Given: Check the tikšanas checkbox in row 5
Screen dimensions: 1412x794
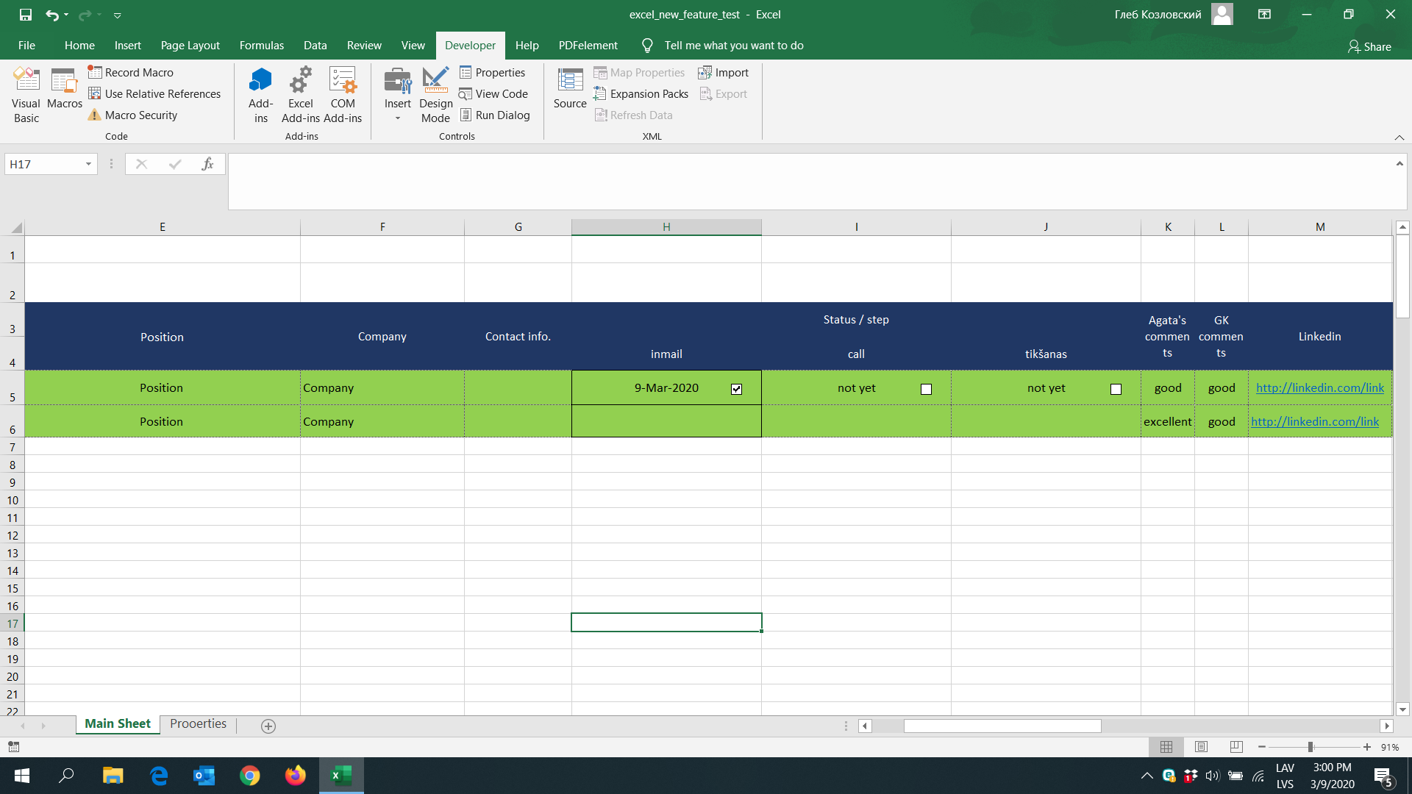Looking at the screenshot, I should click(1116, 389).
